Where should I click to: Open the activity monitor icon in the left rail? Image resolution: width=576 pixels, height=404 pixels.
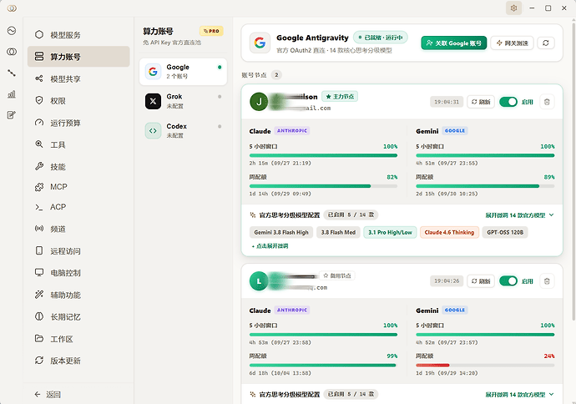12,31
